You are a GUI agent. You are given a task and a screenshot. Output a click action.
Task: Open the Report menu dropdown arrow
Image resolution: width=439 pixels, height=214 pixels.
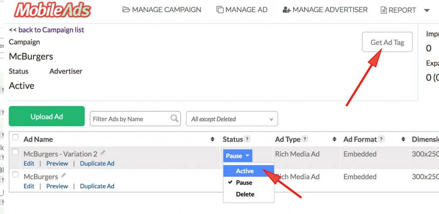426,10
